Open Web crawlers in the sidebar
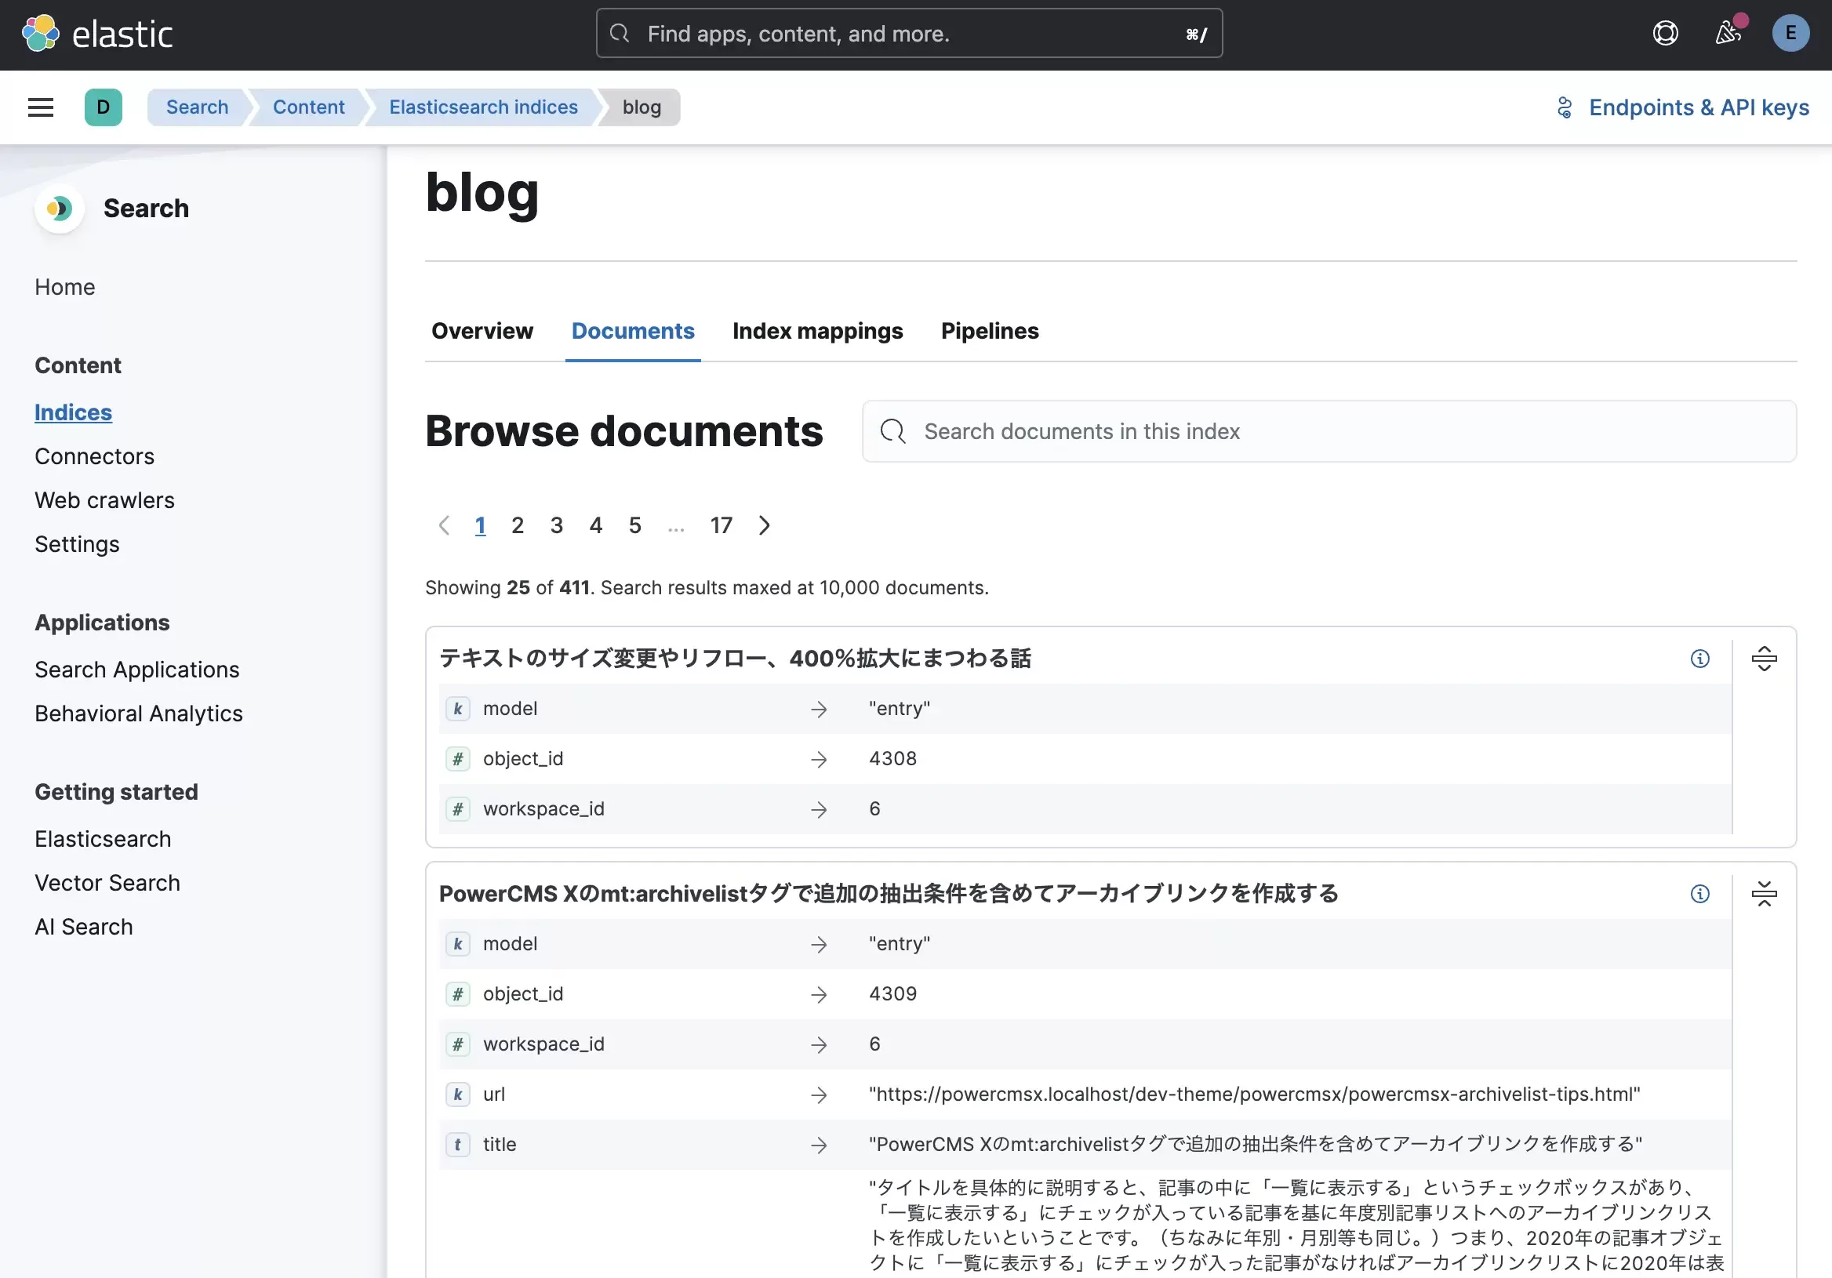The height and width of the screenshot is (1278, 1832). 104,500
